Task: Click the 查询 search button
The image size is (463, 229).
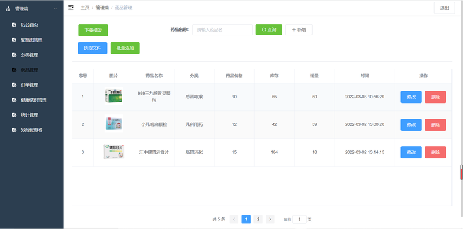Action: (x=269, y=30)
